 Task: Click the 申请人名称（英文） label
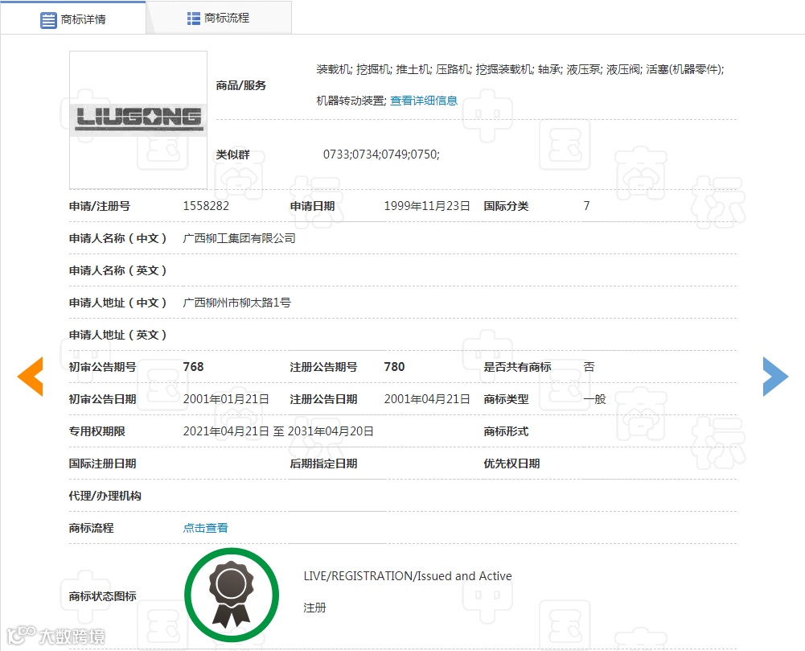point(118,270)
